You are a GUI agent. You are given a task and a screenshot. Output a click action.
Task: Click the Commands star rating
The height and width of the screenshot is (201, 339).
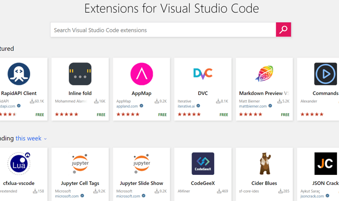[312, 114]
